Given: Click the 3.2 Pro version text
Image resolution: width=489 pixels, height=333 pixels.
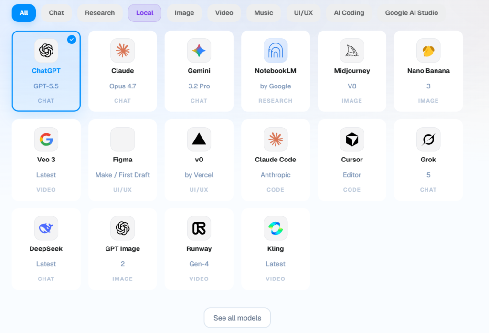Looking at the screenshot, I should (x=199, y=86).
